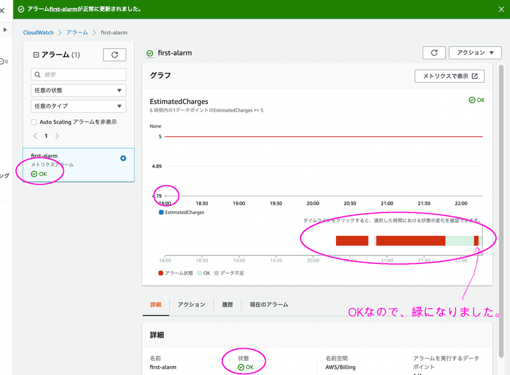Expand the collapsed left navigation arrow

[5, 29]
